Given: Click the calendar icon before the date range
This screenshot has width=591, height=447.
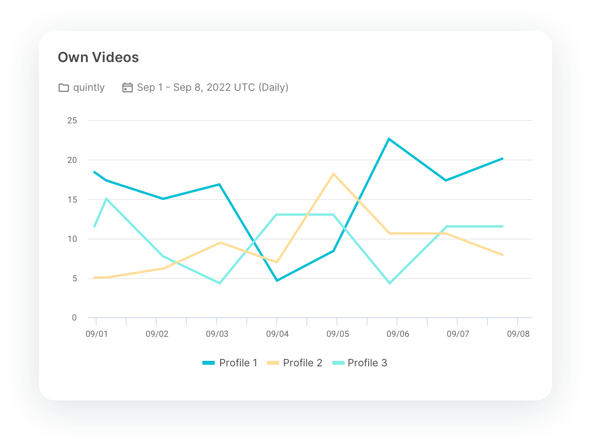Looking at the screenshot, I should point(128,87).
